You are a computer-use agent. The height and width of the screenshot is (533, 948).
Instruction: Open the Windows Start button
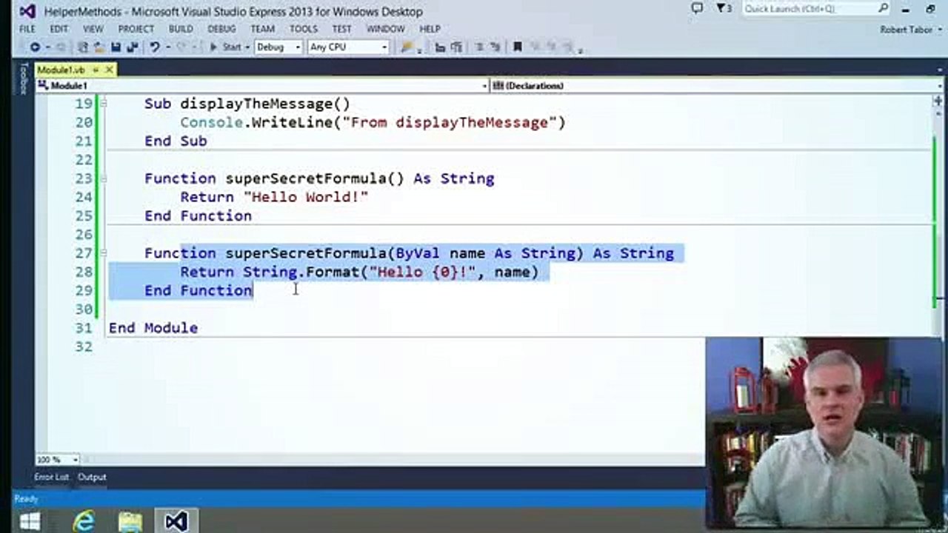[x=29, y=522]
